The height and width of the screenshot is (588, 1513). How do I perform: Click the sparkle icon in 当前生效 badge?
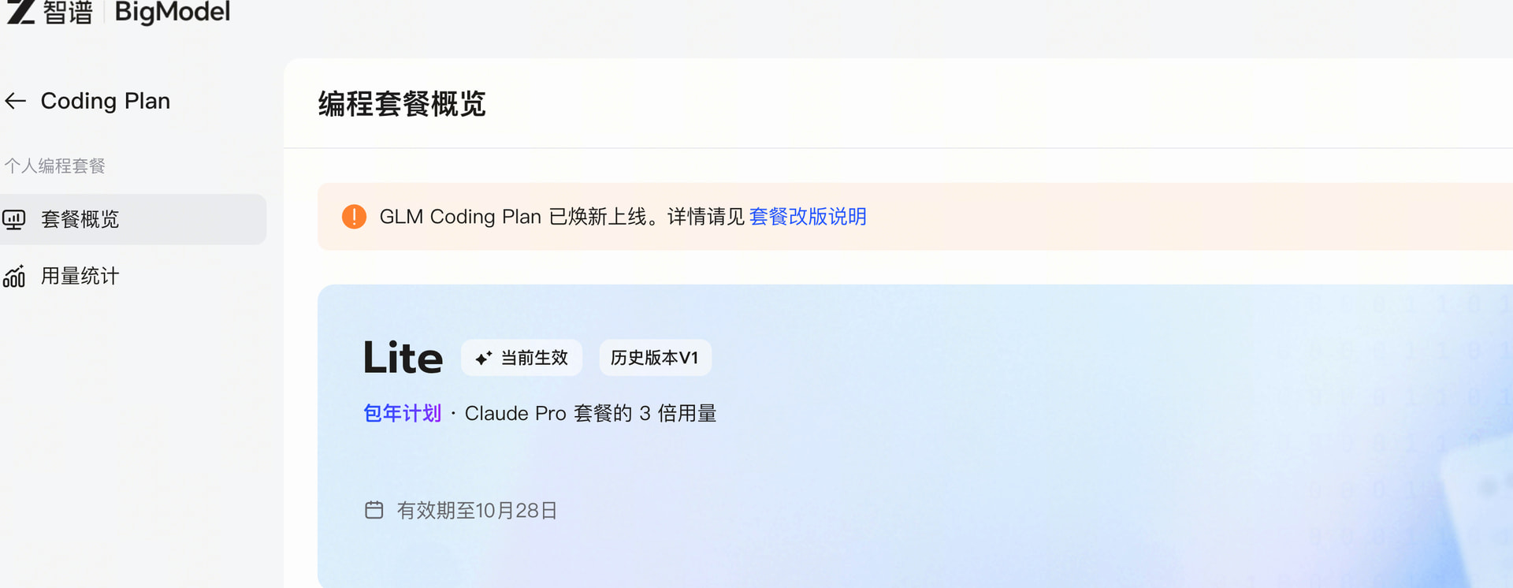coord(483,359)
